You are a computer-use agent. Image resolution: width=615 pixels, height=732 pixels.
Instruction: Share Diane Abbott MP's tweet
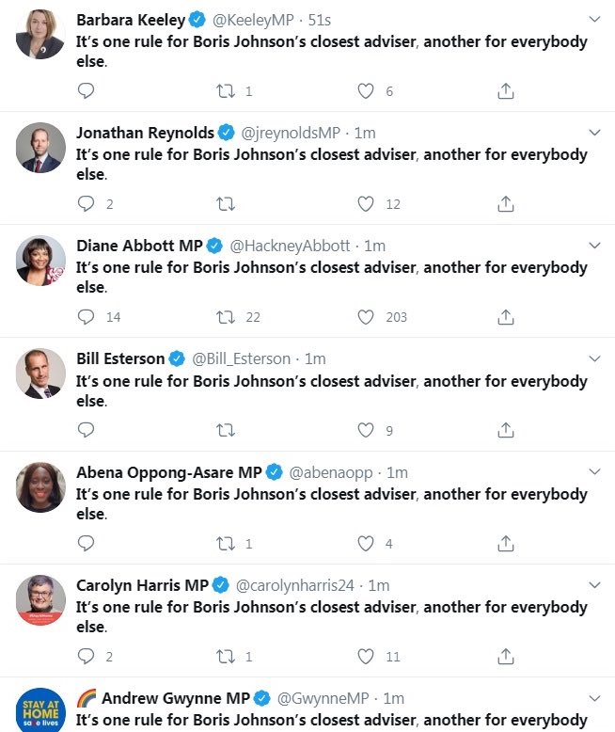[x=505, y=317]
